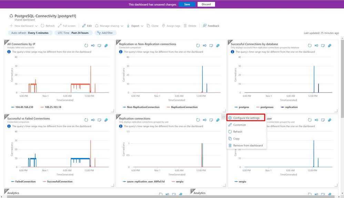Select Configure tile settings menu entry
Viewport: 344px width, 198px height.
click(x=246, y=118)
